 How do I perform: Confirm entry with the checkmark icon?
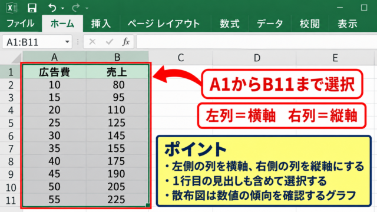coord(110,42)
